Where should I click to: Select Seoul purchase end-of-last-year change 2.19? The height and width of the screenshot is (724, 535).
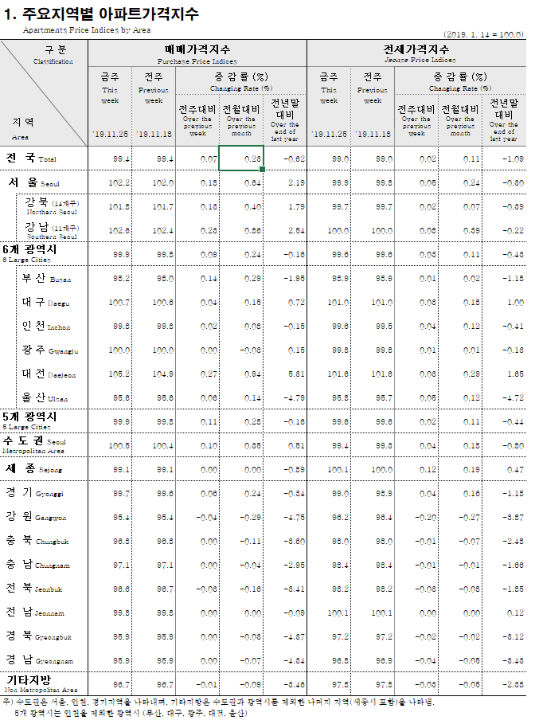pyautogui.click(x=296, y=182)
